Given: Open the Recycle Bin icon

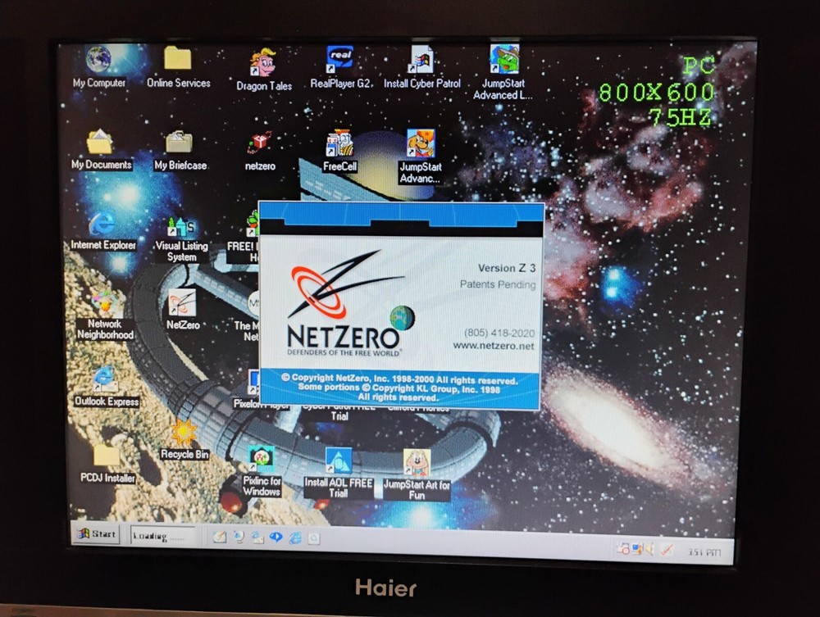Looking at the screenshot, I should tap(184, 433).
